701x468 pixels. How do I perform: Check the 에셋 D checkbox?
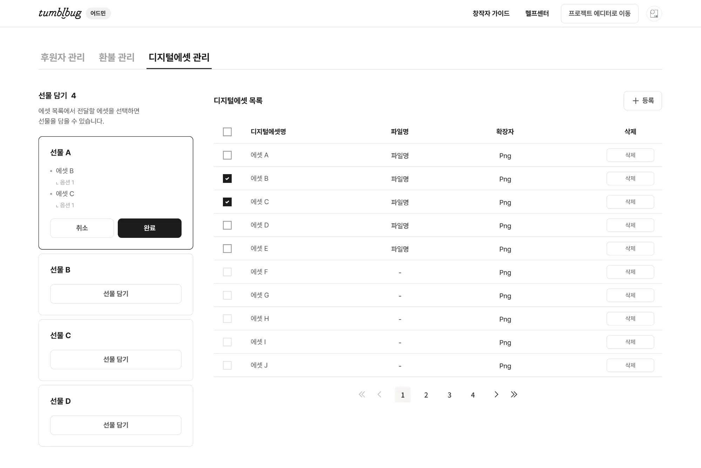tap(227, 225)
